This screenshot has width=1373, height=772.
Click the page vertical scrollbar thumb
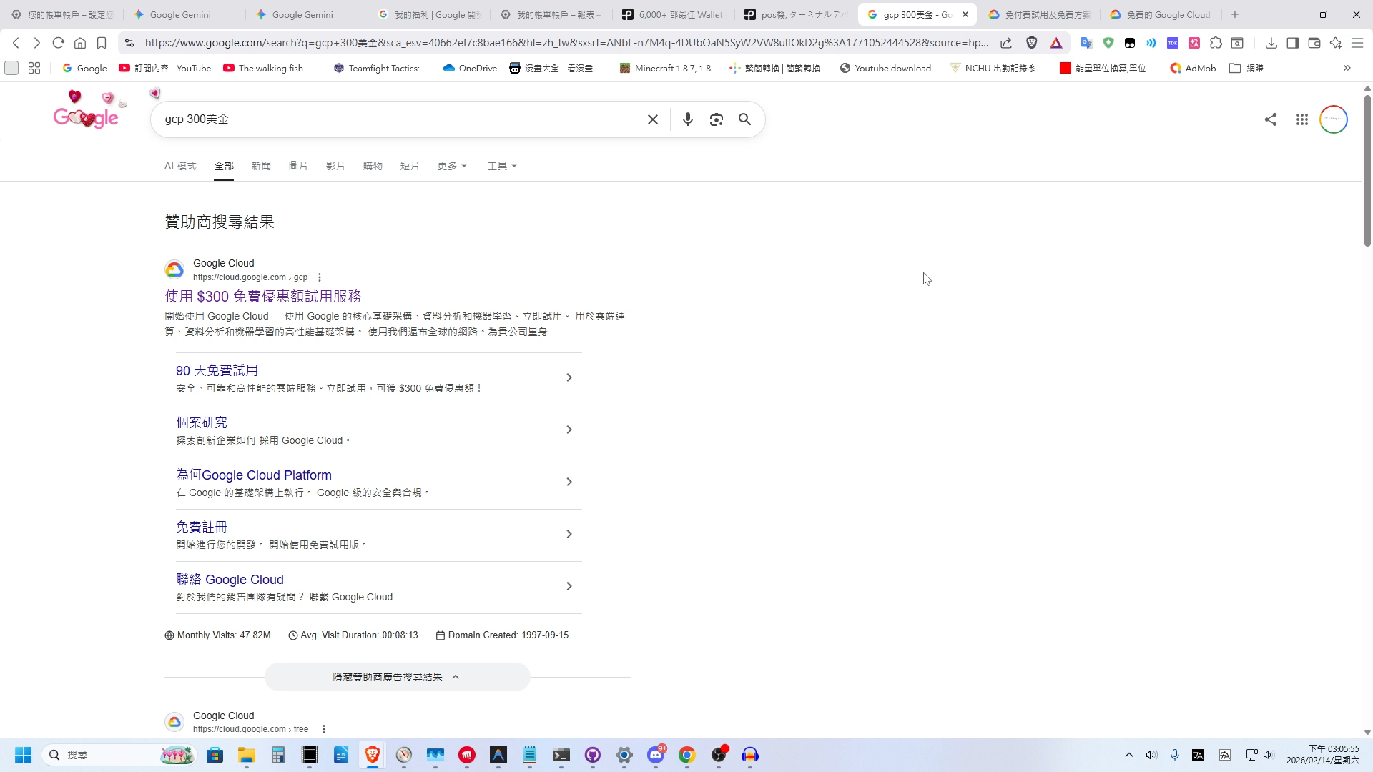(x=1367, y=170)
